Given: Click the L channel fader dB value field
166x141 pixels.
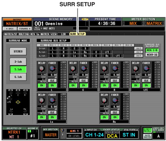Looking at the screenshot, I should point(53,75).
